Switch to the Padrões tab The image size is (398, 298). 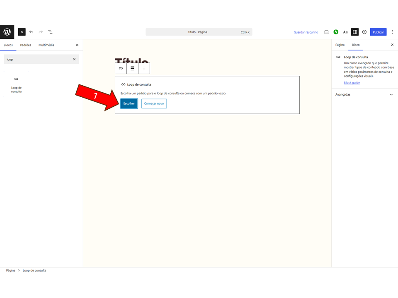[x=26, y=45]
